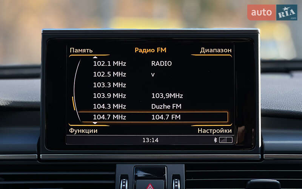Click the Duzhe FM station name
The width and height of the screenshot is (302, 189).
(x=166, y=107)
